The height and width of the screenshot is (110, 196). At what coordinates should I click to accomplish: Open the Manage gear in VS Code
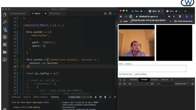pyautogui.click(x=5, y=109)
